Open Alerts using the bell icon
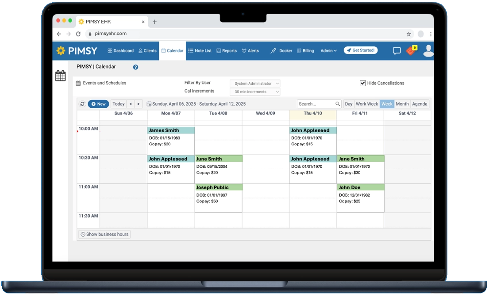489x296 pixels. pos(251,50)
